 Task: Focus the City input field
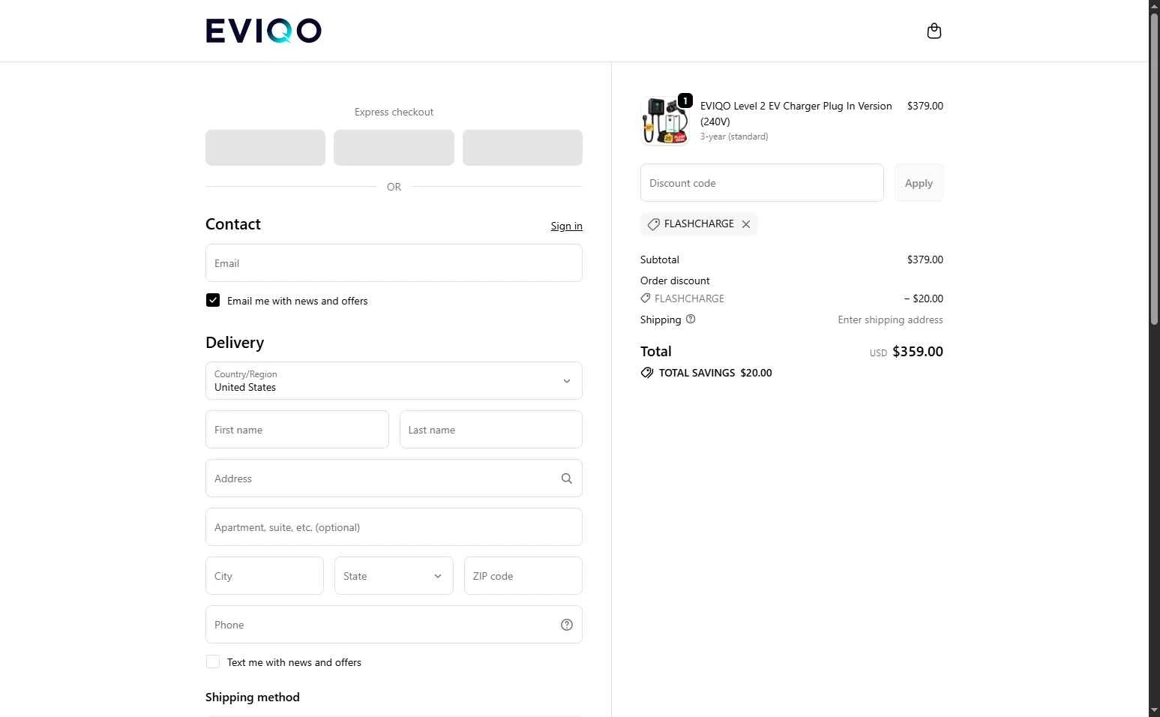tap(265, 576)
